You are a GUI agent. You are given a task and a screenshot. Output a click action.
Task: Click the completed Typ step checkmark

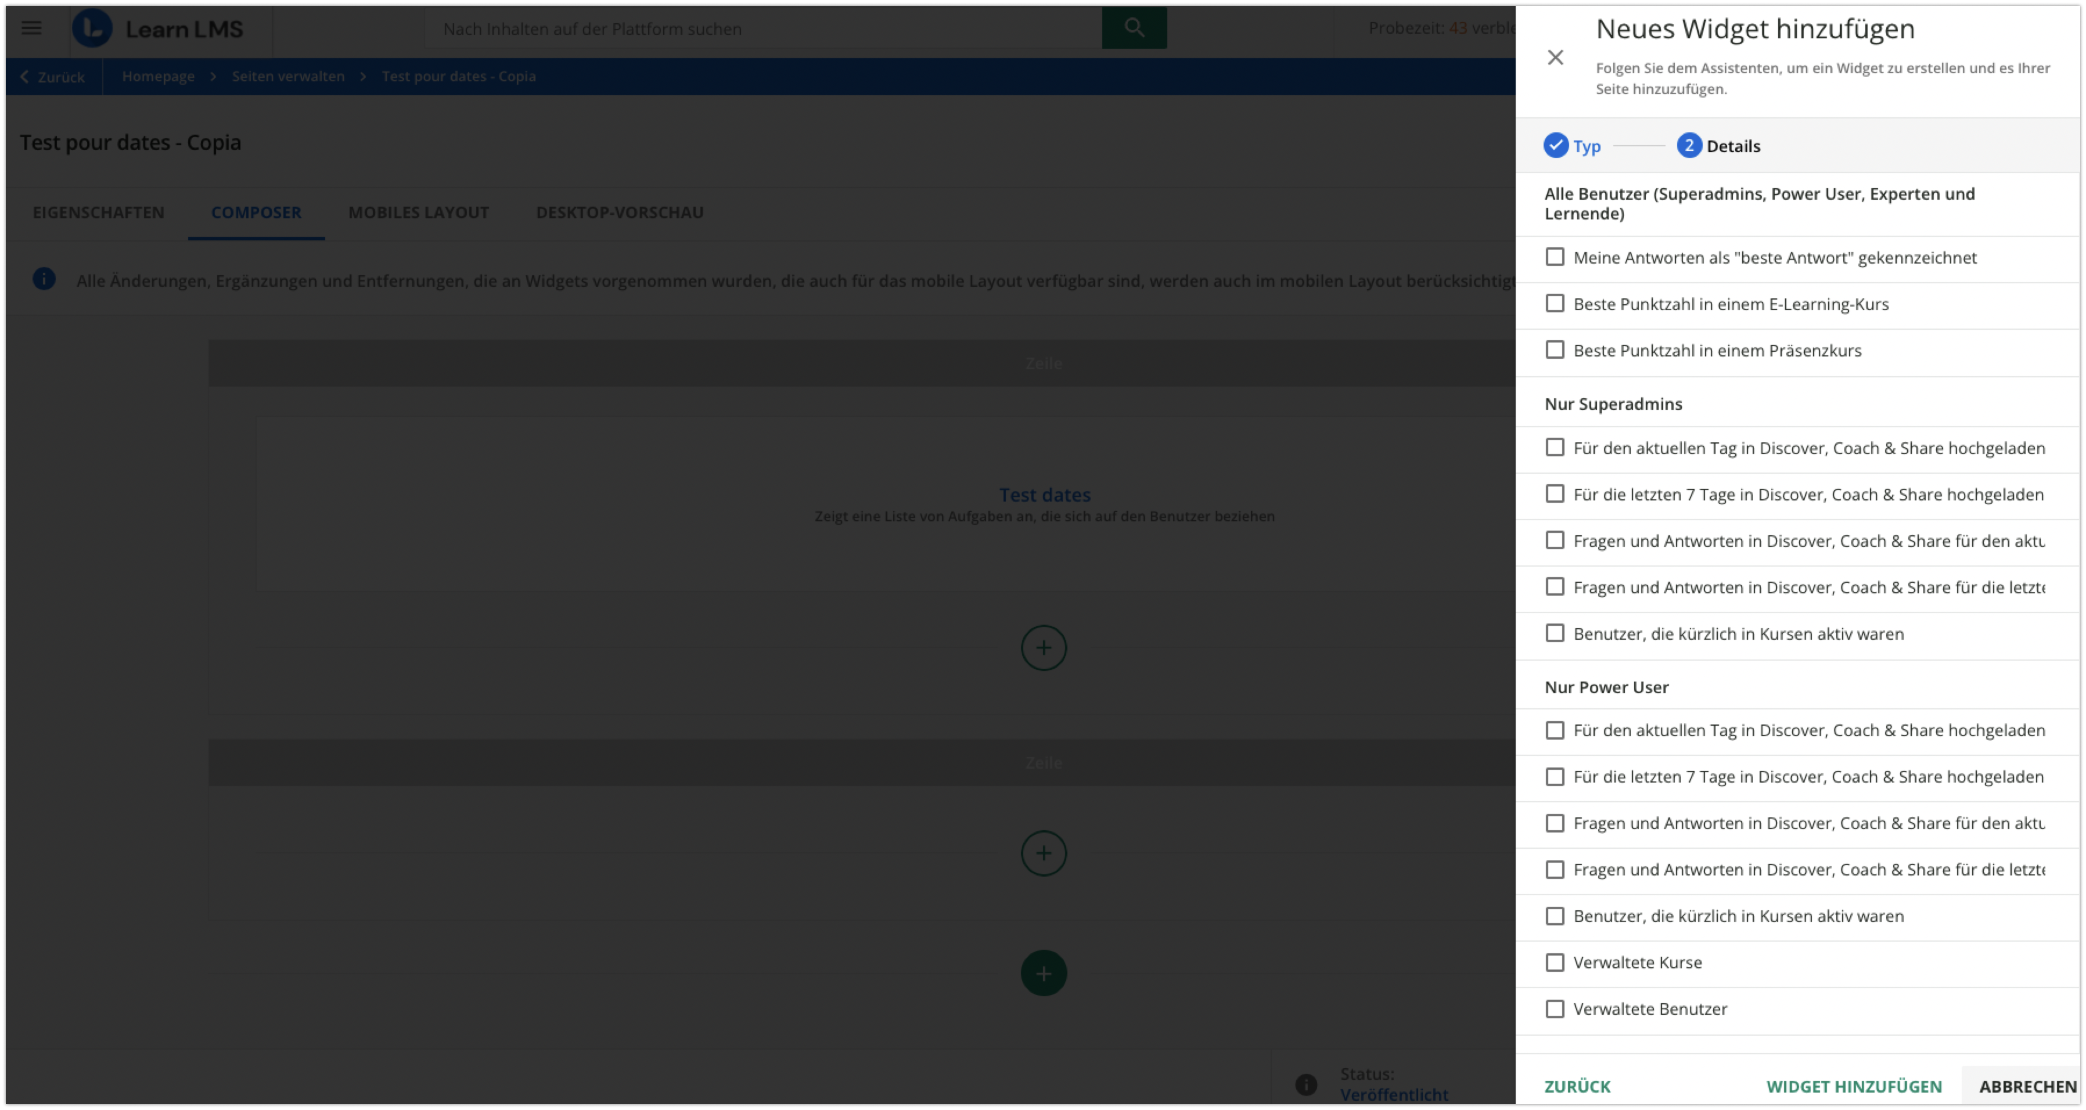(x=1555, y=146)
